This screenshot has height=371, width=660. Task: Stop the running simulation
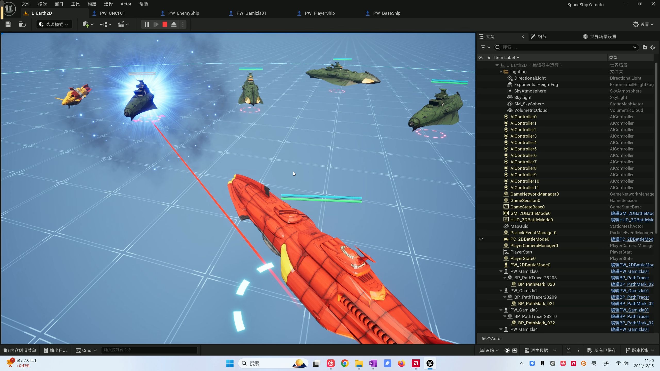point(165,24)
